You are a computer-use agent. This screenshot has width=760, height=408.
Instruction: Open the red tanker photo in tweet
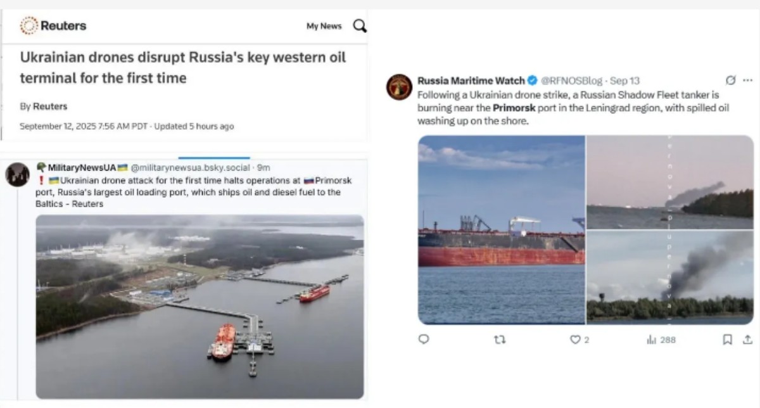(501, 229)
